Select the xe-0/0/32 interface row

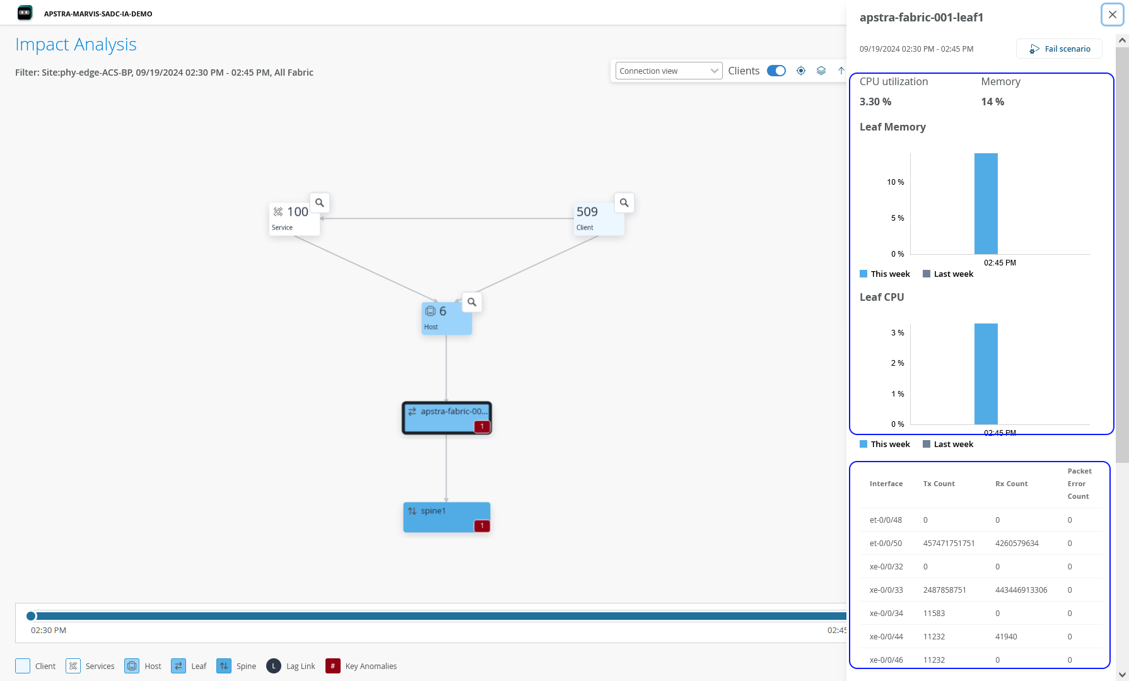coord(981,567)
